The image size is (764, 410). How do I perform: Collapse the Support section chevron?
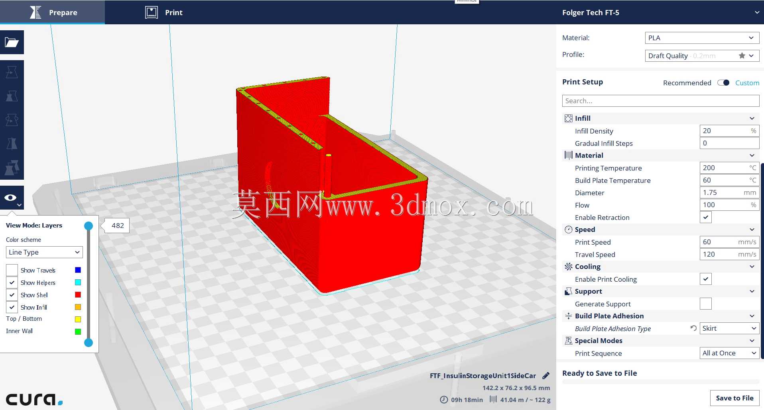tap(752, 291)
